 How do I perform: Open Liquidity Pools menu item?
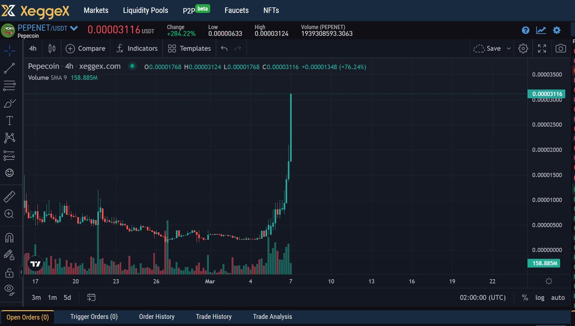(x=146, y=10)
